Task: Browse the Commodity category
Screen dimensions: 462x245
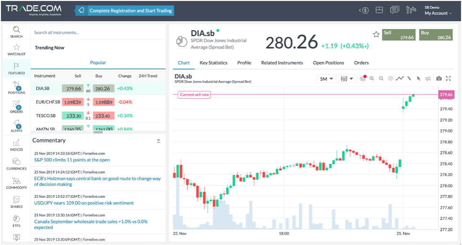Action: click(x=16, y=183)
